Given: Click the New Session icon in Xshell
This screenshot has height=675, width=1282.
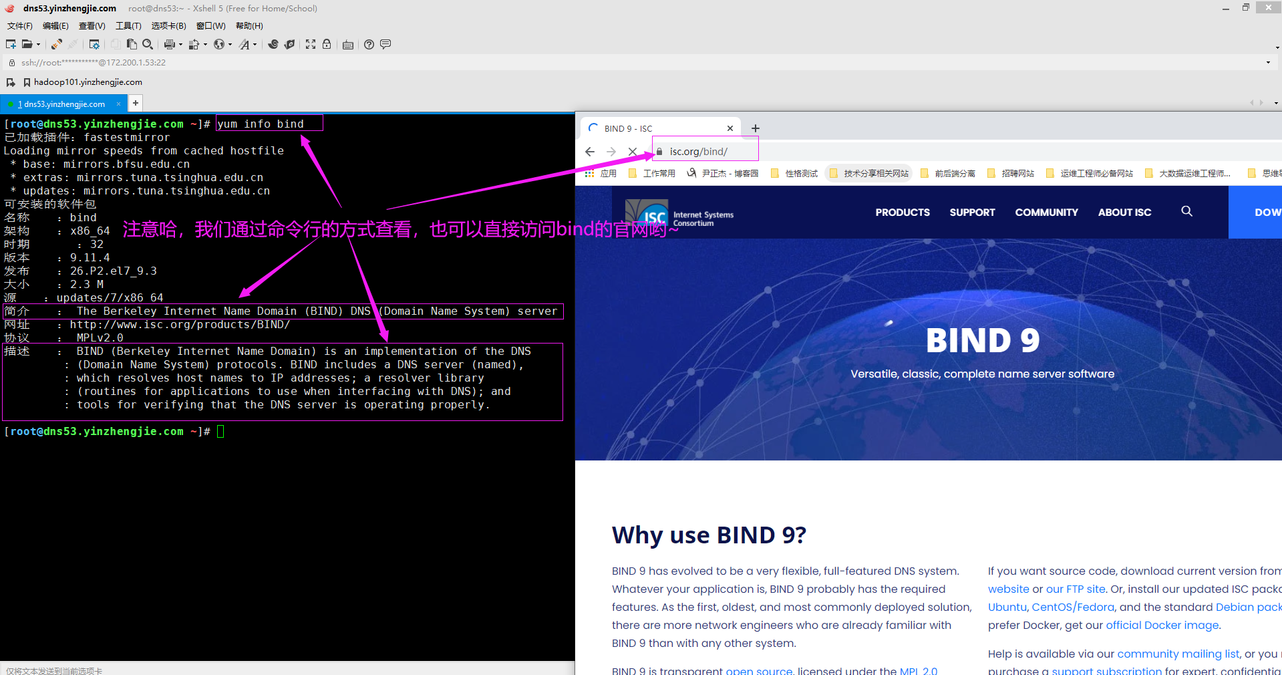Looking at the screenshot, I should pos(11,44).
